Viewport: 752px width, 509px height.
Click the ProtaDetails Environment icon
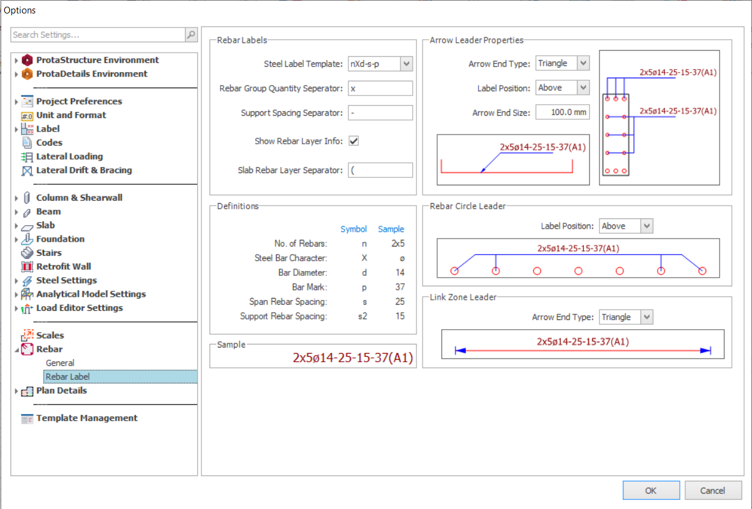click(x=27, y=74)
